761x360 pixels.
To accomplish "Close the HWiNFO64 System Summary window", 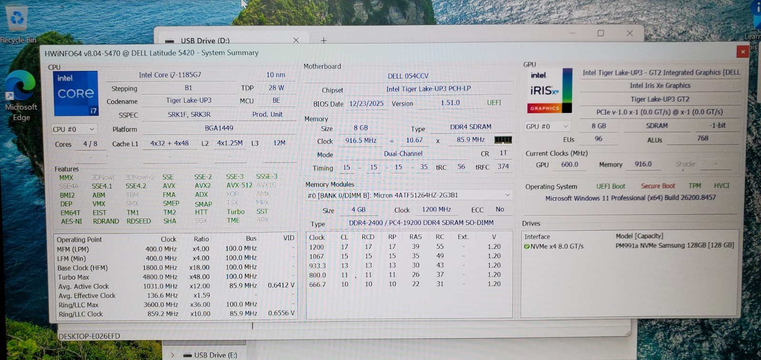I will pyautogui.click(x=742, y=52).
